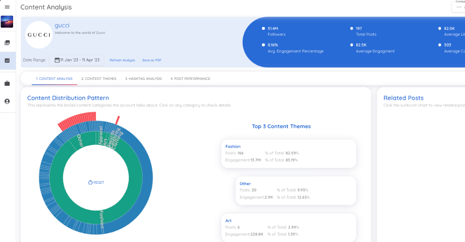Click the sunset profile thumbnail in sidebar
Screen dimensions: 465x242
7,22
